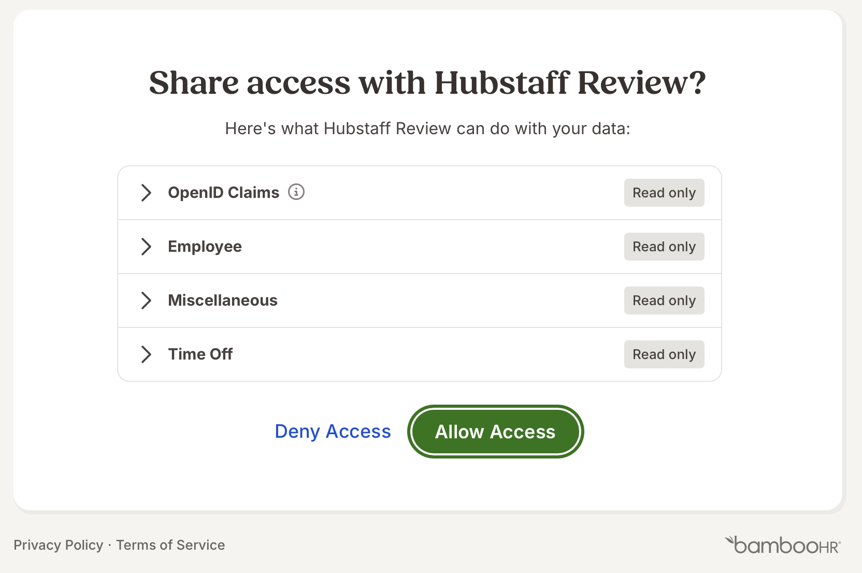The width and height of the screenshot is (862, 573).
Task: Choose Deny Access
Action: click(333, 432)
